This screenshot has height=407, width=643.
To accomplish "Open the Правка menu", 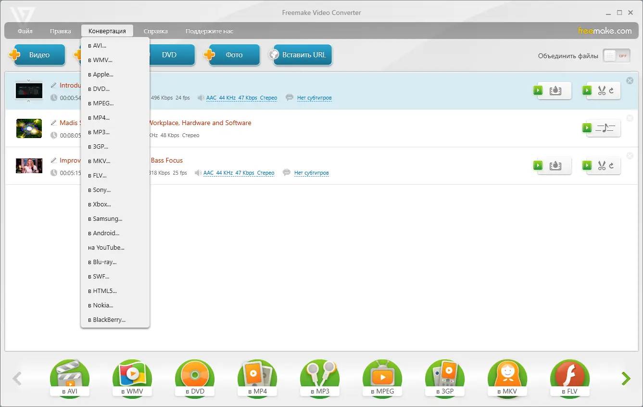I will click(61, 31).
